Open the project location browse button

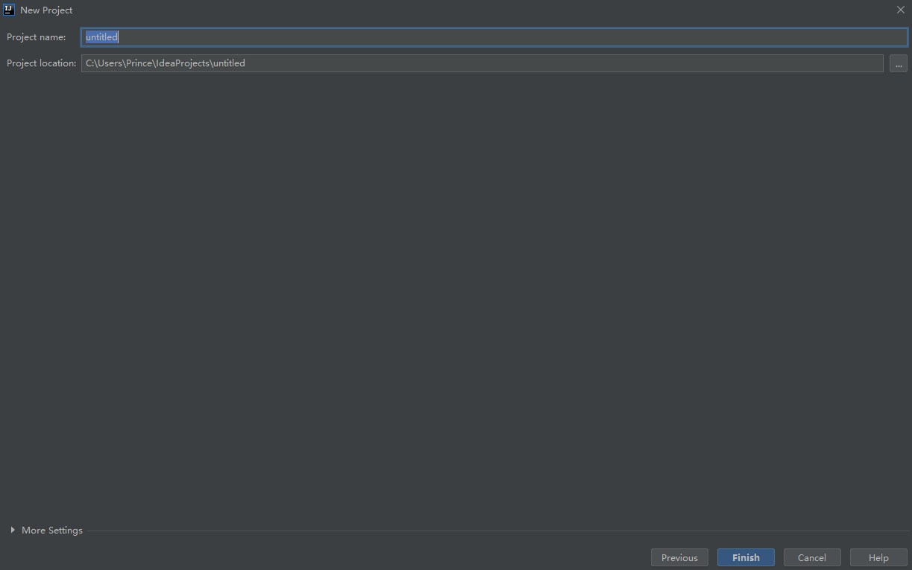click(x=899, y=63)
